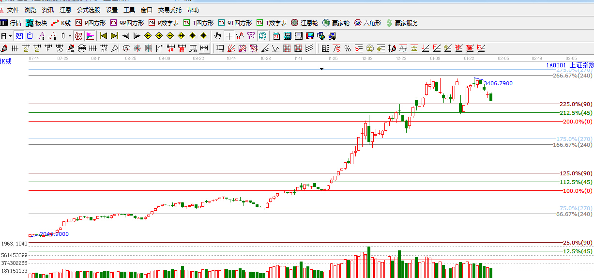
Task: Click the calendar date icon
Action: pos(276,36)
